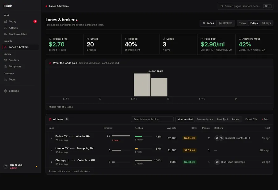Click the Dallas lane reply rate bar

[143, 137]
